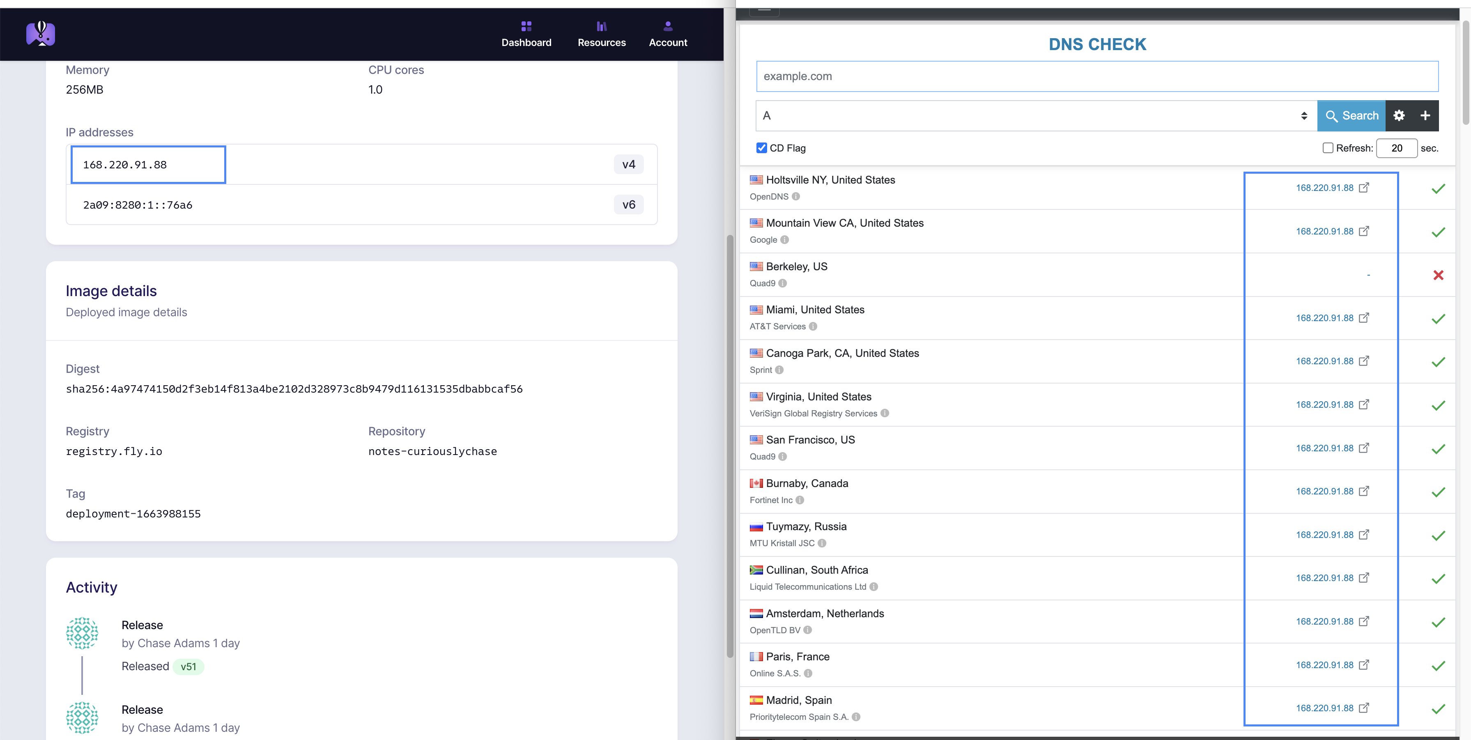Click the first Release activity avatar icon
Viewport: 1471px width, 740px height.
pyautogui.click(x=82, y=633)
